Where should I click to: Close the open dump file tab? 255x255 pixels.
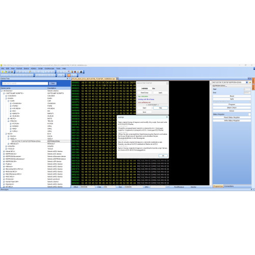coord(117,79)
